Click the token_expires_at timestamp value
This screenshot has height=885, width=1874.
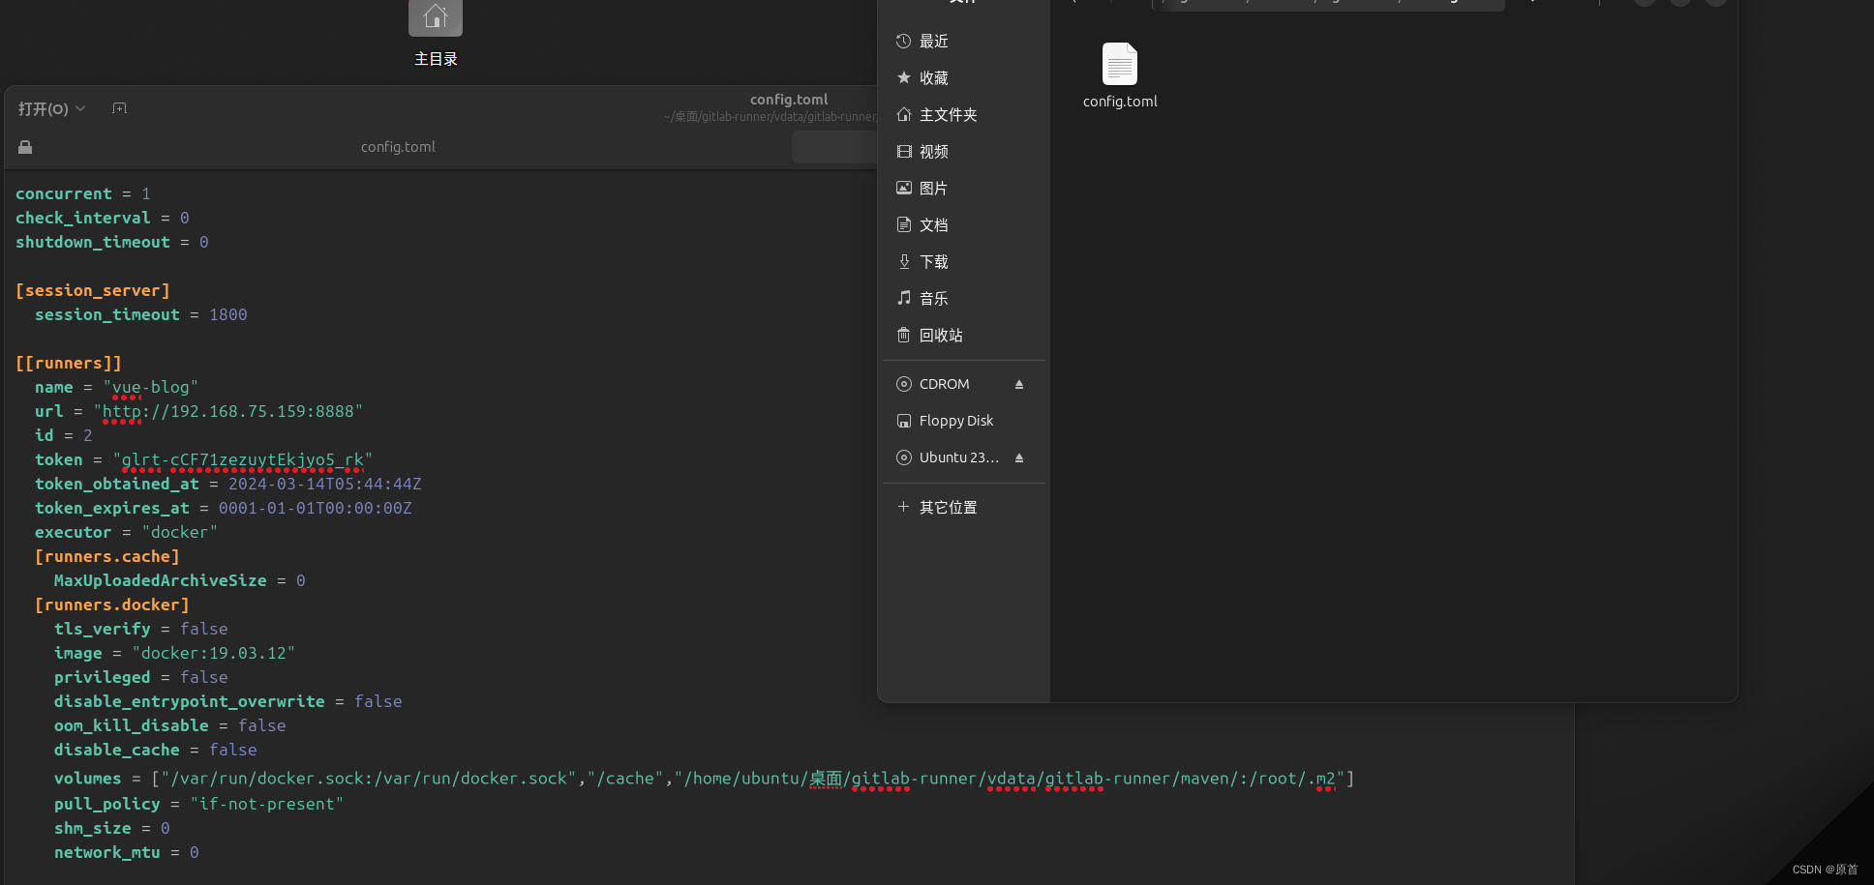316,508
